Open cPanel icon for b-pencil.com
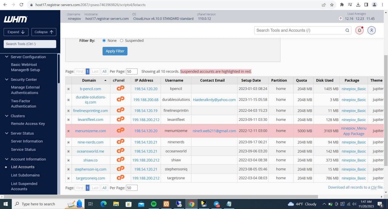Screen dimensions: 388x209 pyautogui.click(x=121, y=88)
